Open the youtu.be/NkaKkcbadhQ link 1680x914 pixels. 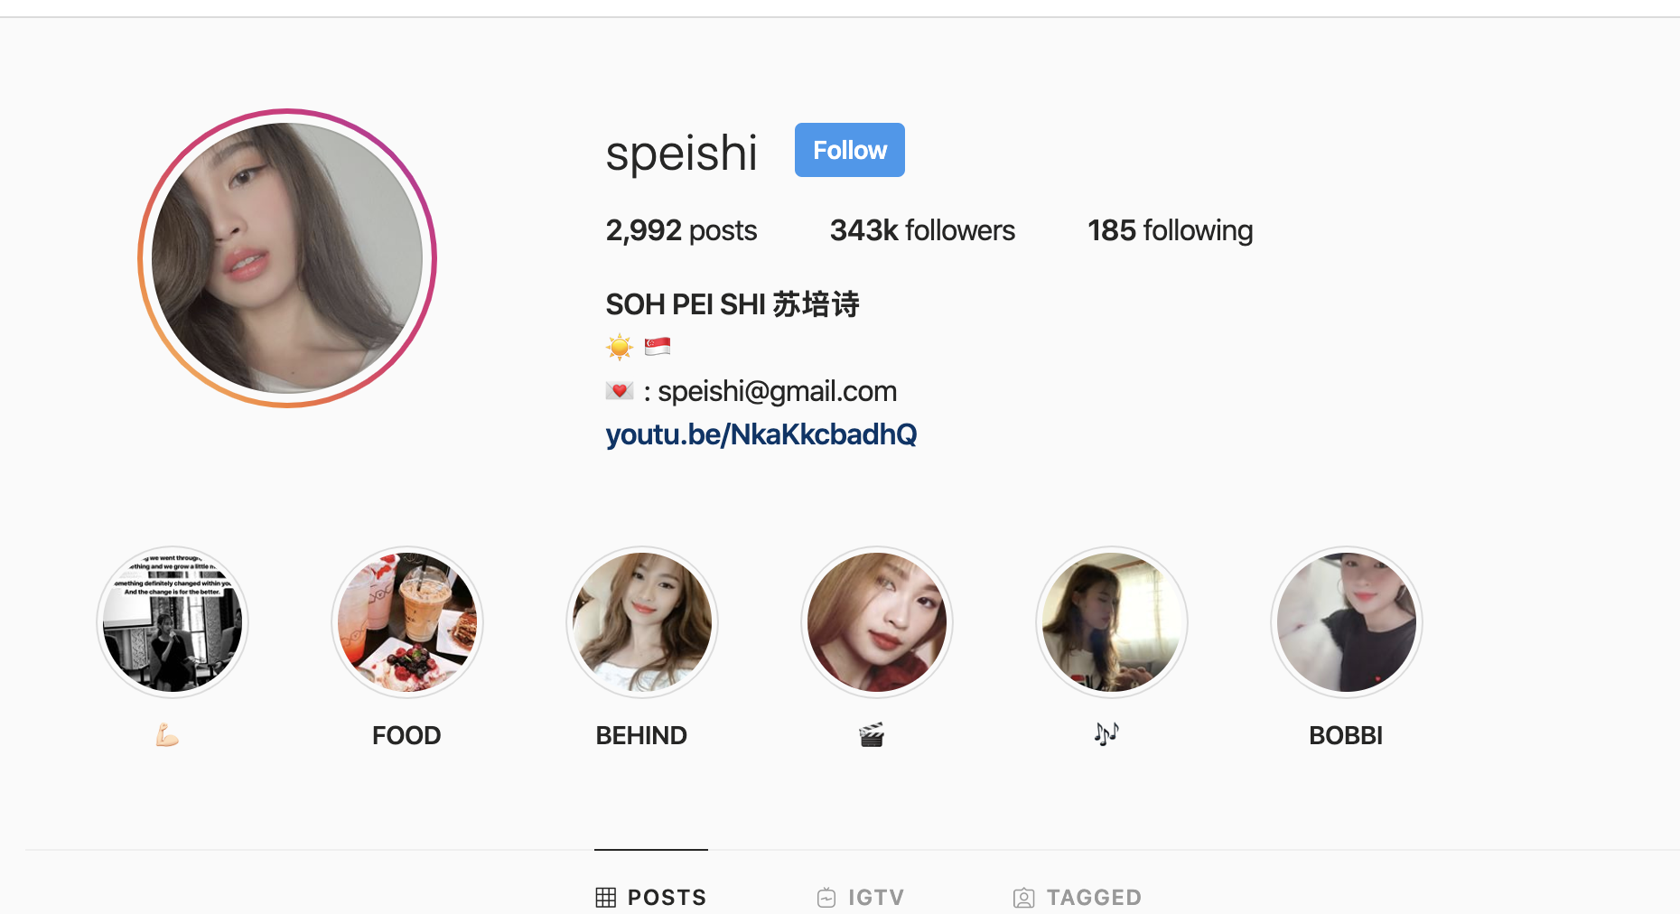coord(761,434)
